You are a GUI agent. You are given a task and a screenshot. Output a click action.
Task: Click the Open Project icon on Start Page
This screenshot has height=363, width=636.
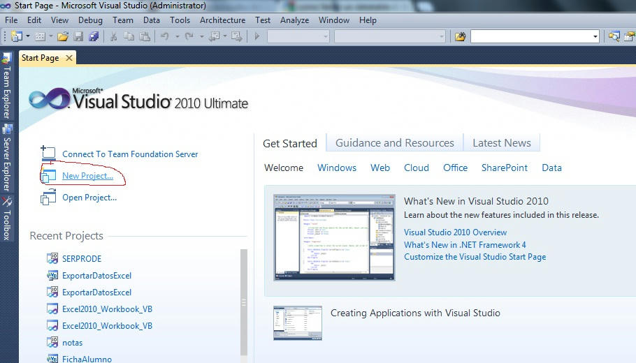[x=48, y=198]
